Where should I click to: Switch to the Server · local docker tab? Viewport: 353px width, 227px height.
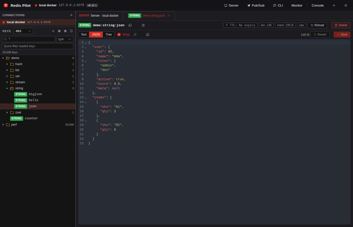(x=99, y=16)
